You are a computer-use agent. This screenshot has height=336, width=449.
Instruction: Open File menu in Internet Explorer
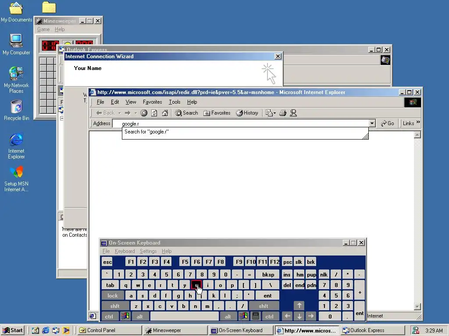point(100,102)
